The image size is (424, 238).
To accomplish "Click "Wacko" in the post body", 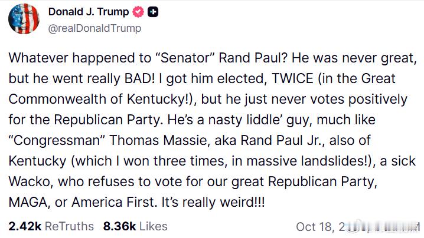I will coord(30,181).
